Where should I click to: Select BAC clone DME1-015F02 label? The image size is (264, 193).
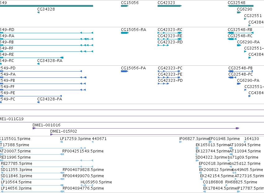pos(64,131)
